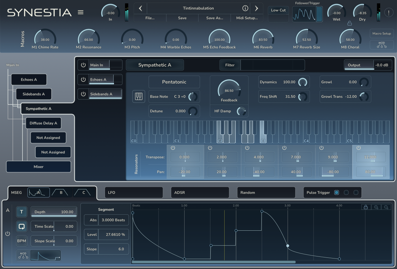The height and width of the screenshot is (269, 397).
Task: Select the first Pulse Trigger radio button
Action: (336, 192)
